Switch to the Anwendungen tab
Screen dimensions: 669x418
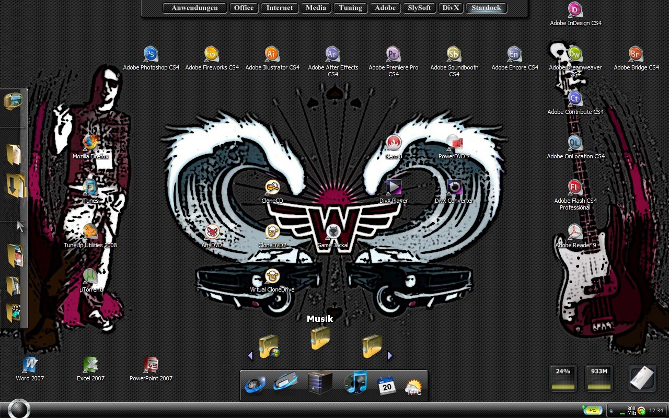pyautogui.click(x=194, y=8)
